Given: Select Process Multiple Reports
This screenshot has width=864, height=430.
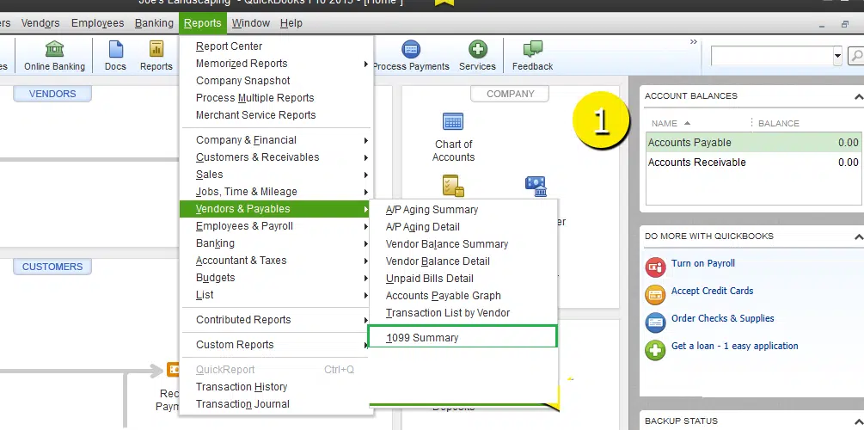Looking at the screenshot, I should click(x=276, y=97).
